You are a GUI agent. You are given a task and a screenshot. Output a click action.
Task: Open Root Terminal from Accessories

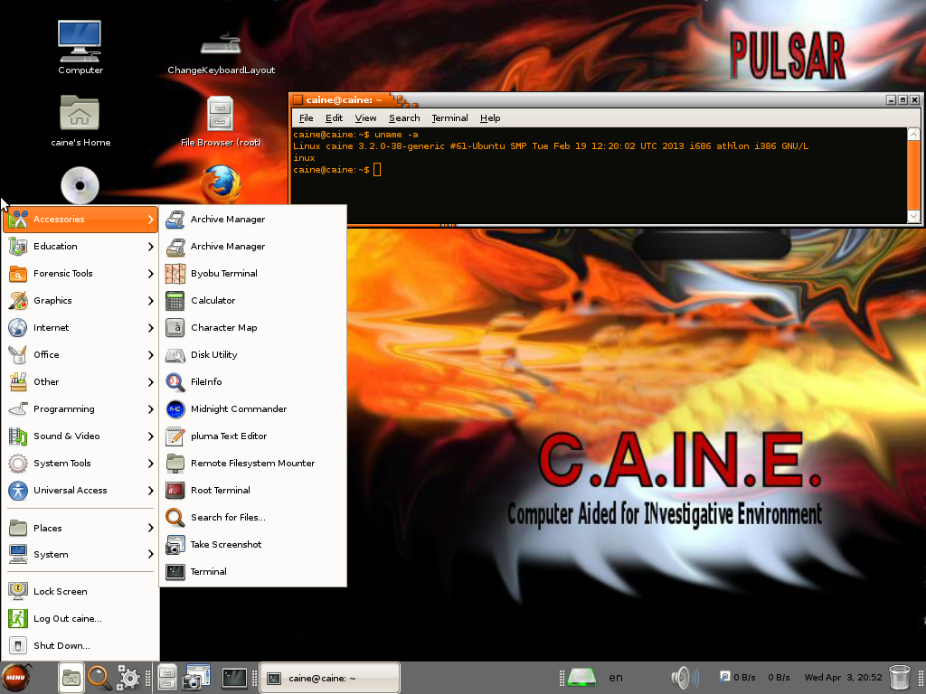253,491
